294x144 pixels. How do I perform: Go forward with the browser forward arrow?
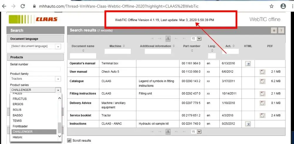[x=13, y=6]
